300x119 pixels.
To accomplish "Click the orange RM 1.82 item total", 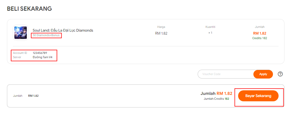I will tap(260, 33).
